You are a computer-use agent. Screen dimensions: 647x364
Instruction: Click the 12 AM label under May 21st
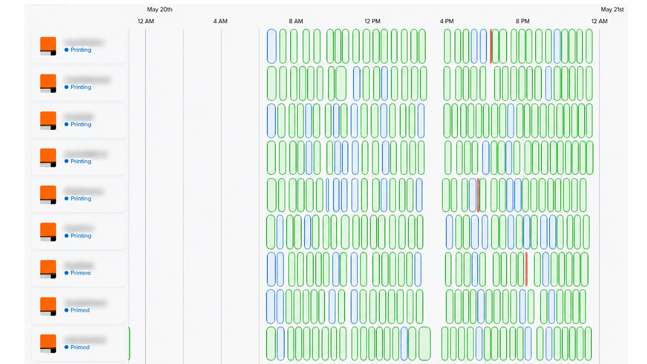[x=599, y=21]
